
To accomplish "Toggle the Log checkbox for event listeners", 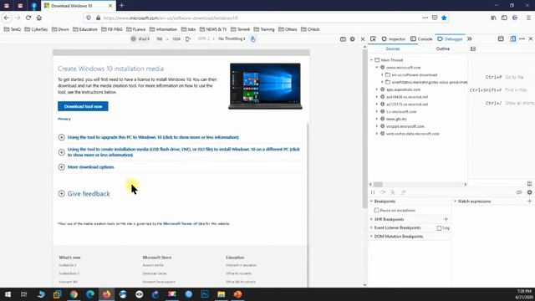I will (x=439, y=228).
